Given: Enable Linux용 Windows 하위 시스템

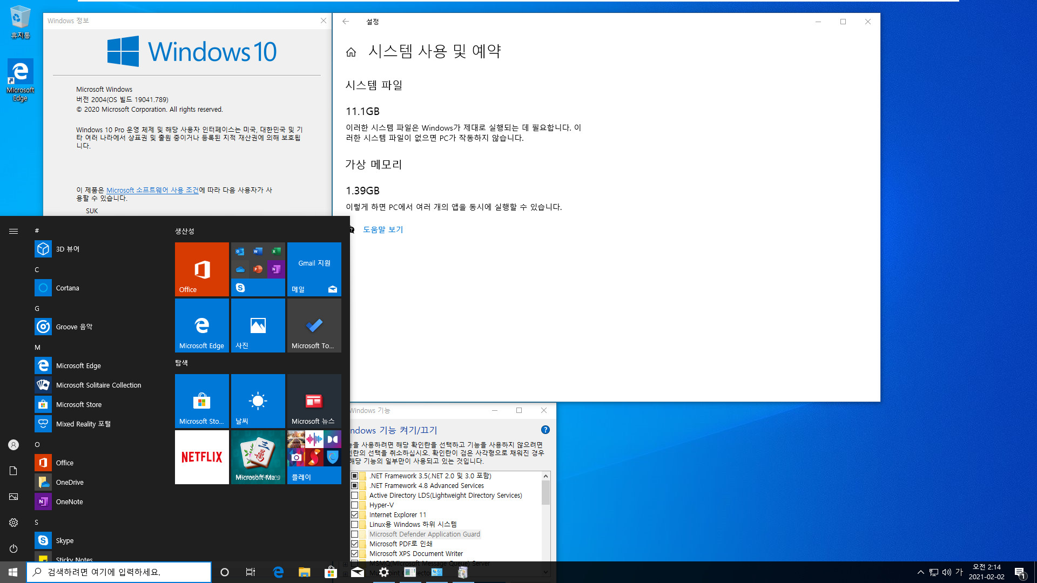Looking at the screenshot, I should pyautogui.click(x=355, y=525).
